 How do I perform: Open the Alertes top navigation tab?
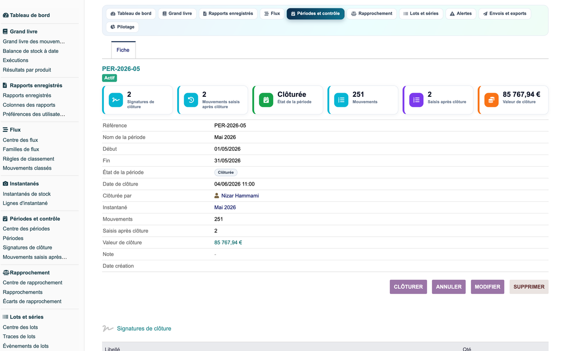pyautogui.click(x=461, y=14)
